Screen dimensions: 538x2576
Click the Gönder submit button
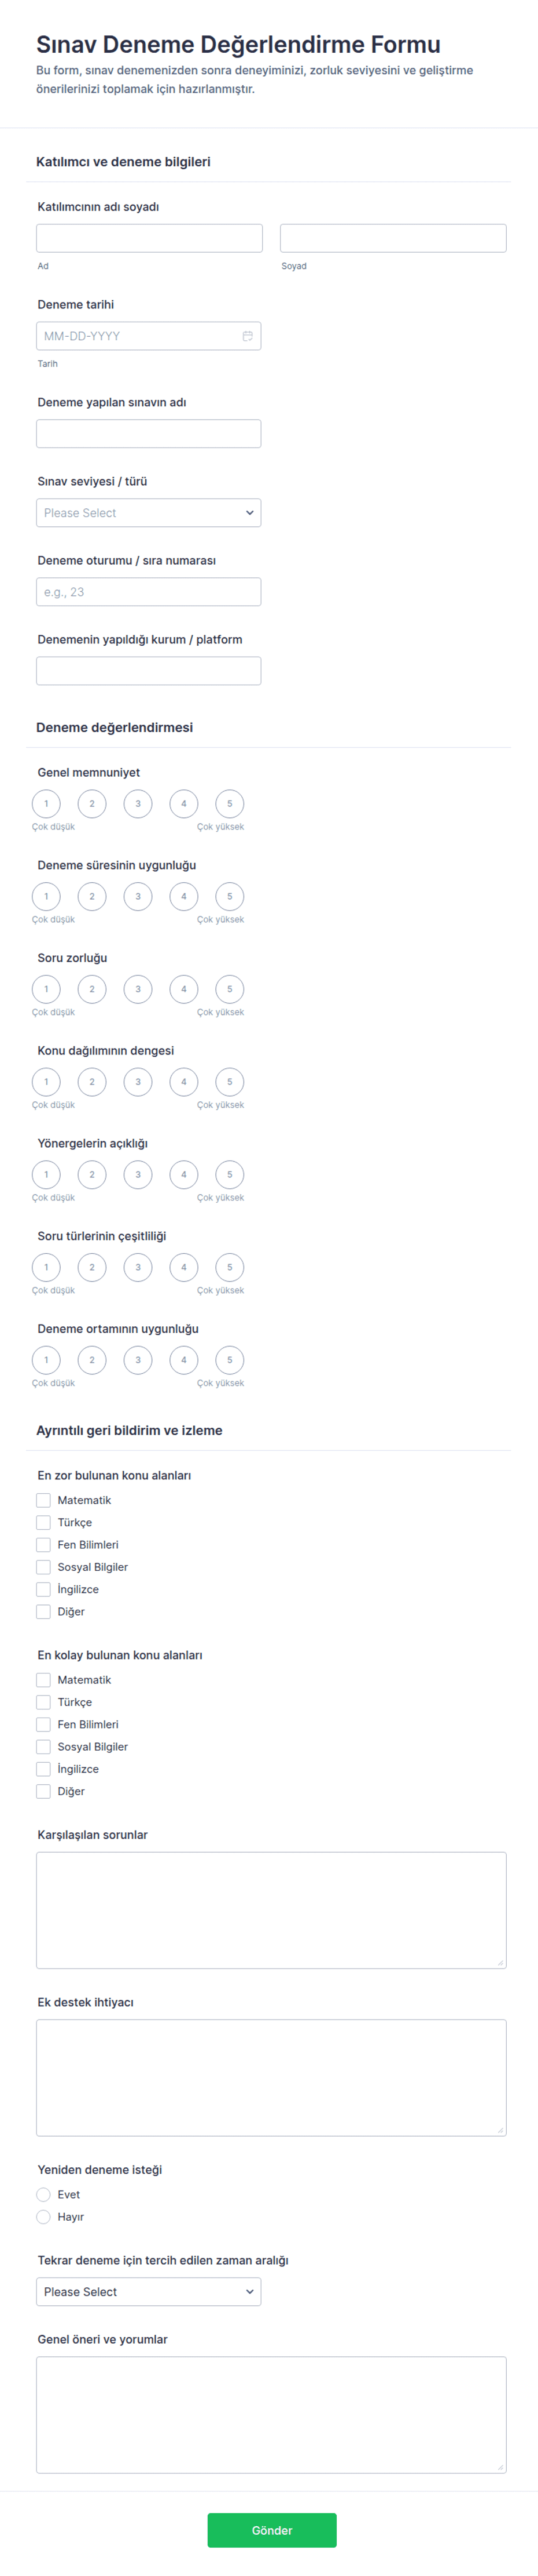271,2530
